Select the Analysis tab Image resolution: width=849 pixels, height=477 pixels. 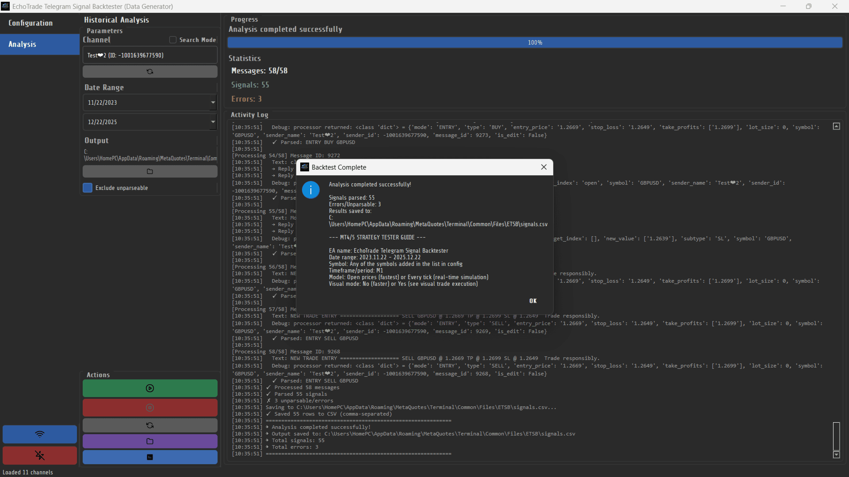pos(40,44)
